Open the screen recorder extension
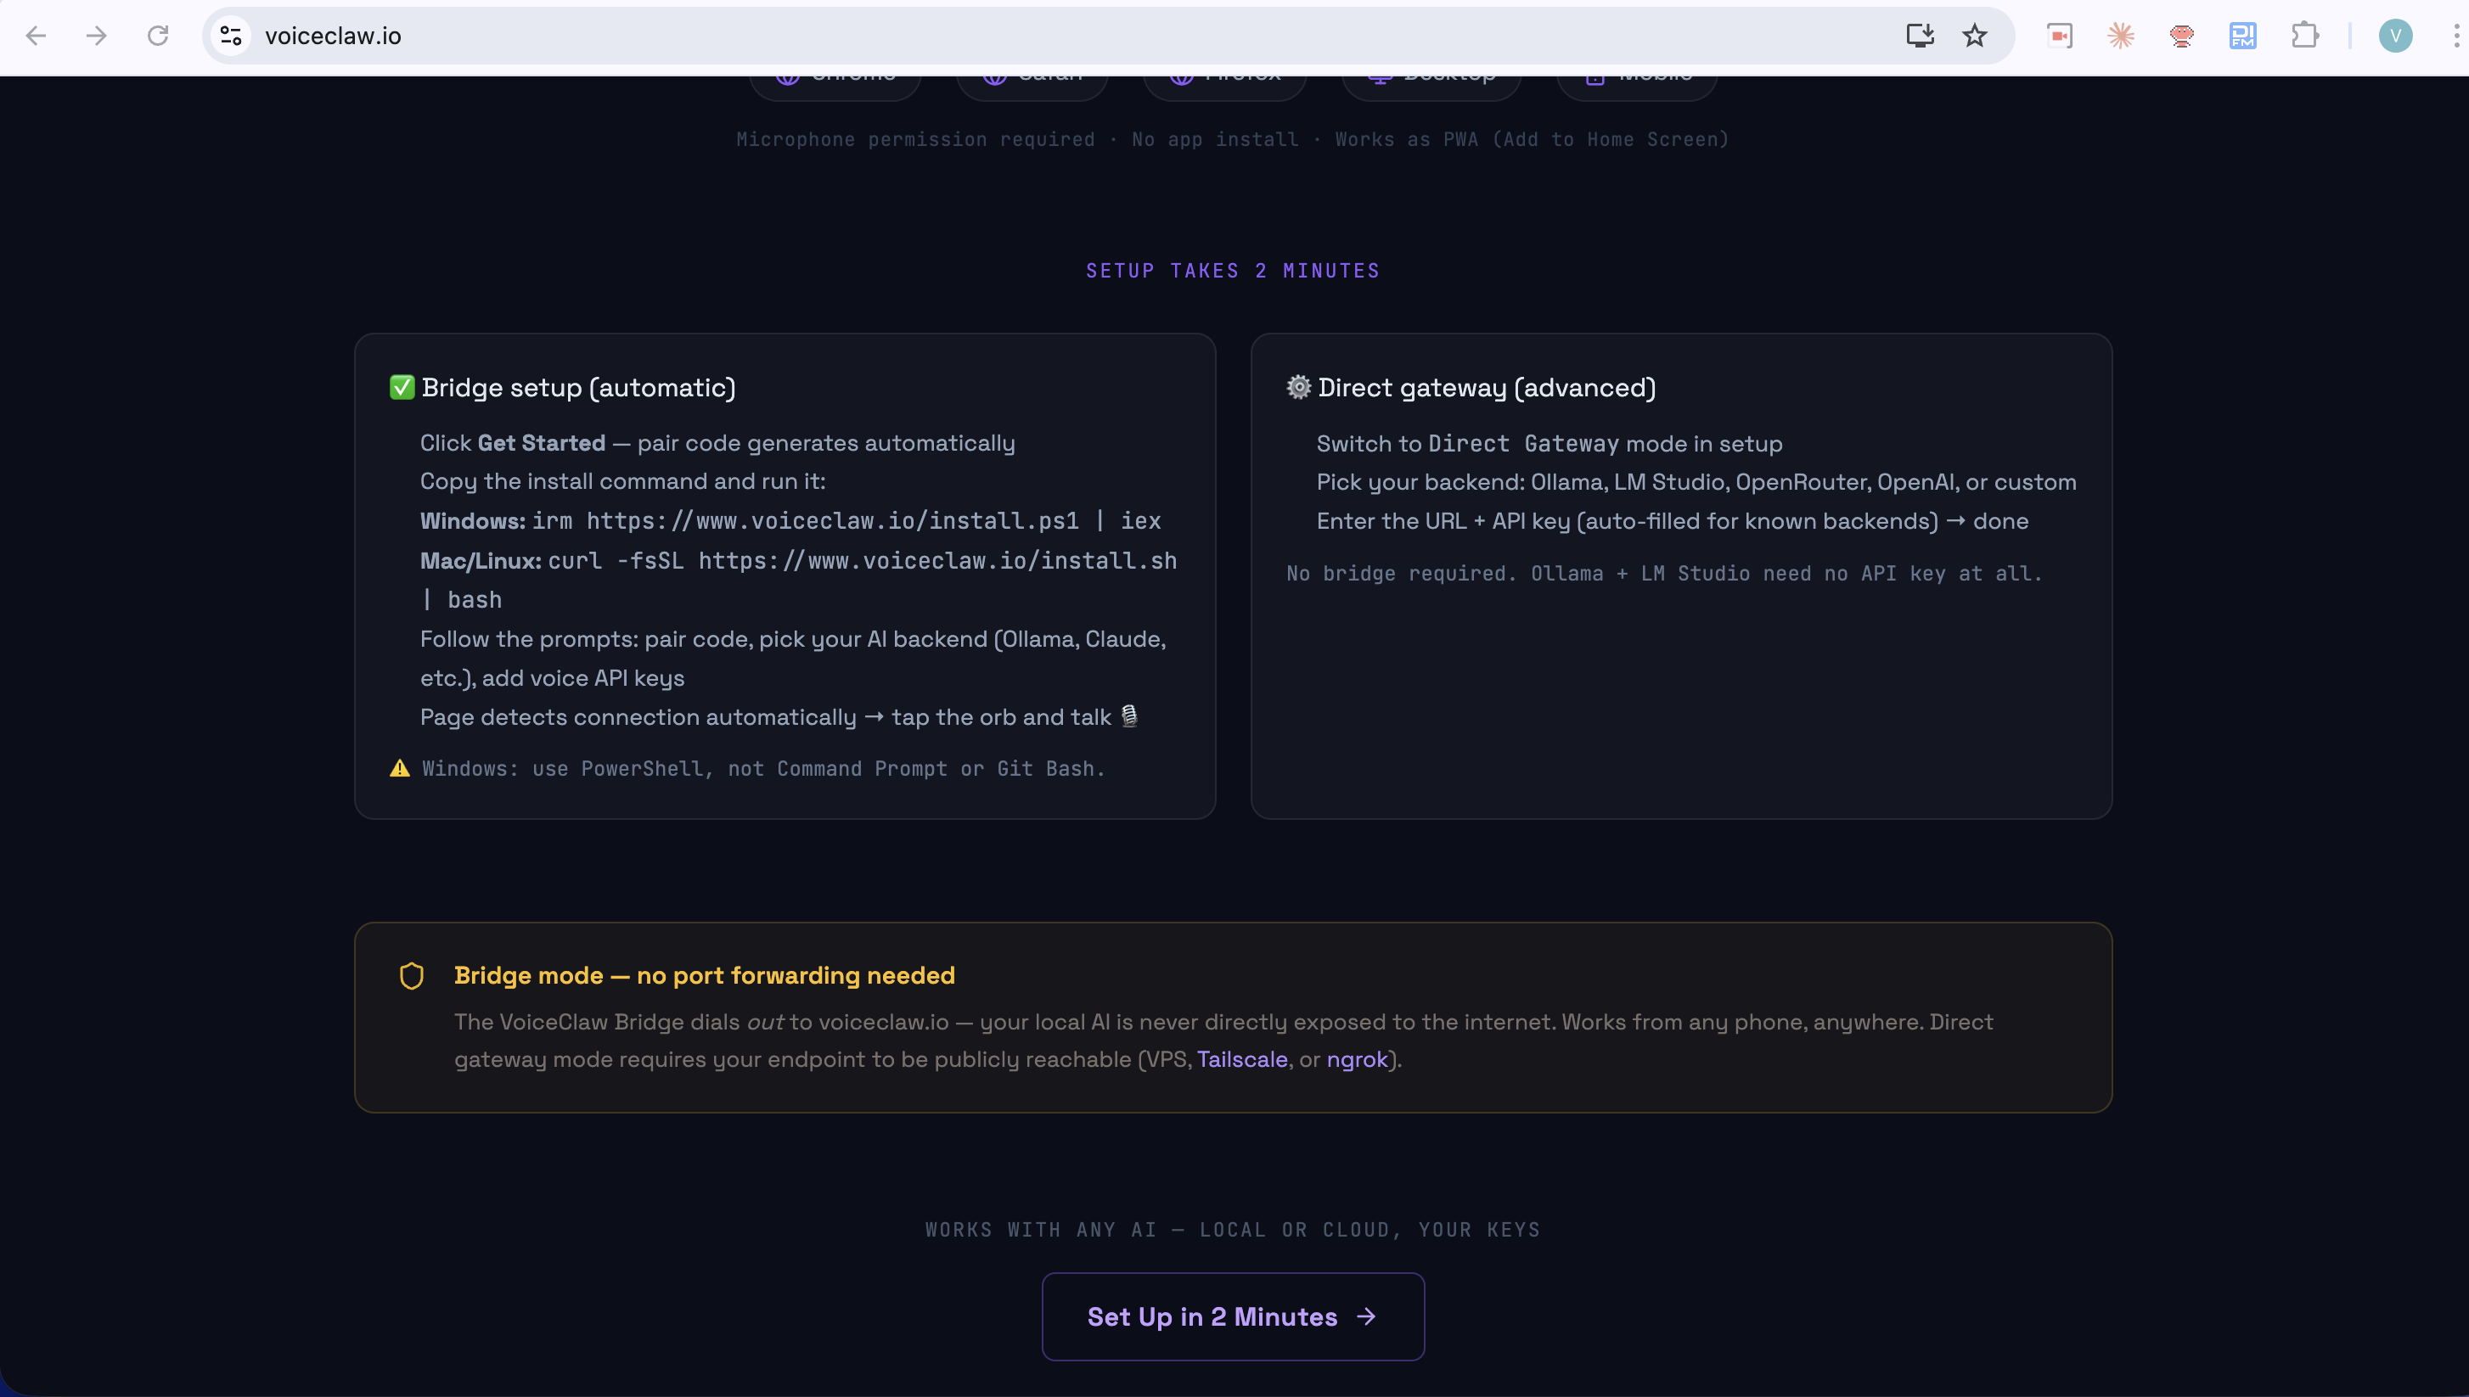Viewport: 2469px width, 1397px height. tap(2059, 36)
